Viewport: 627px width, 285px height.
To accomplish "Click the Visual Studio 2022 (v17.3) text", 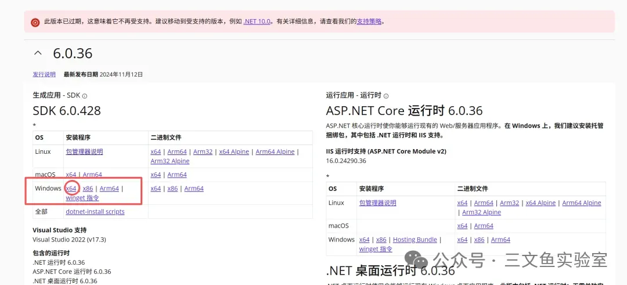I will pos(69,239).
